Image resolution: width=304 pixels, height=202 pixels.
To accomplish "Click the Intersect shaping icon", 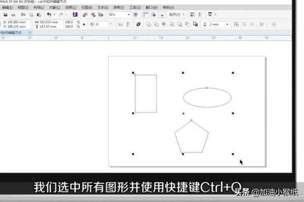I will 164,24.
